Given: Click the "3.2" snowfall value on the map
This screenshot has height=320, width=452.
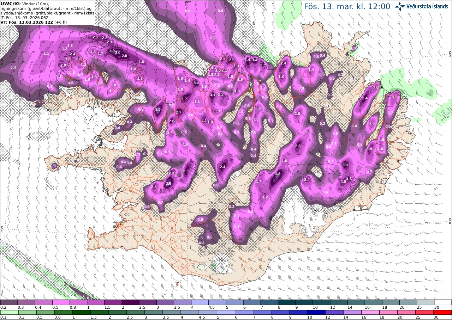Looking at the screenshot, I should click(x=278, y=174).
